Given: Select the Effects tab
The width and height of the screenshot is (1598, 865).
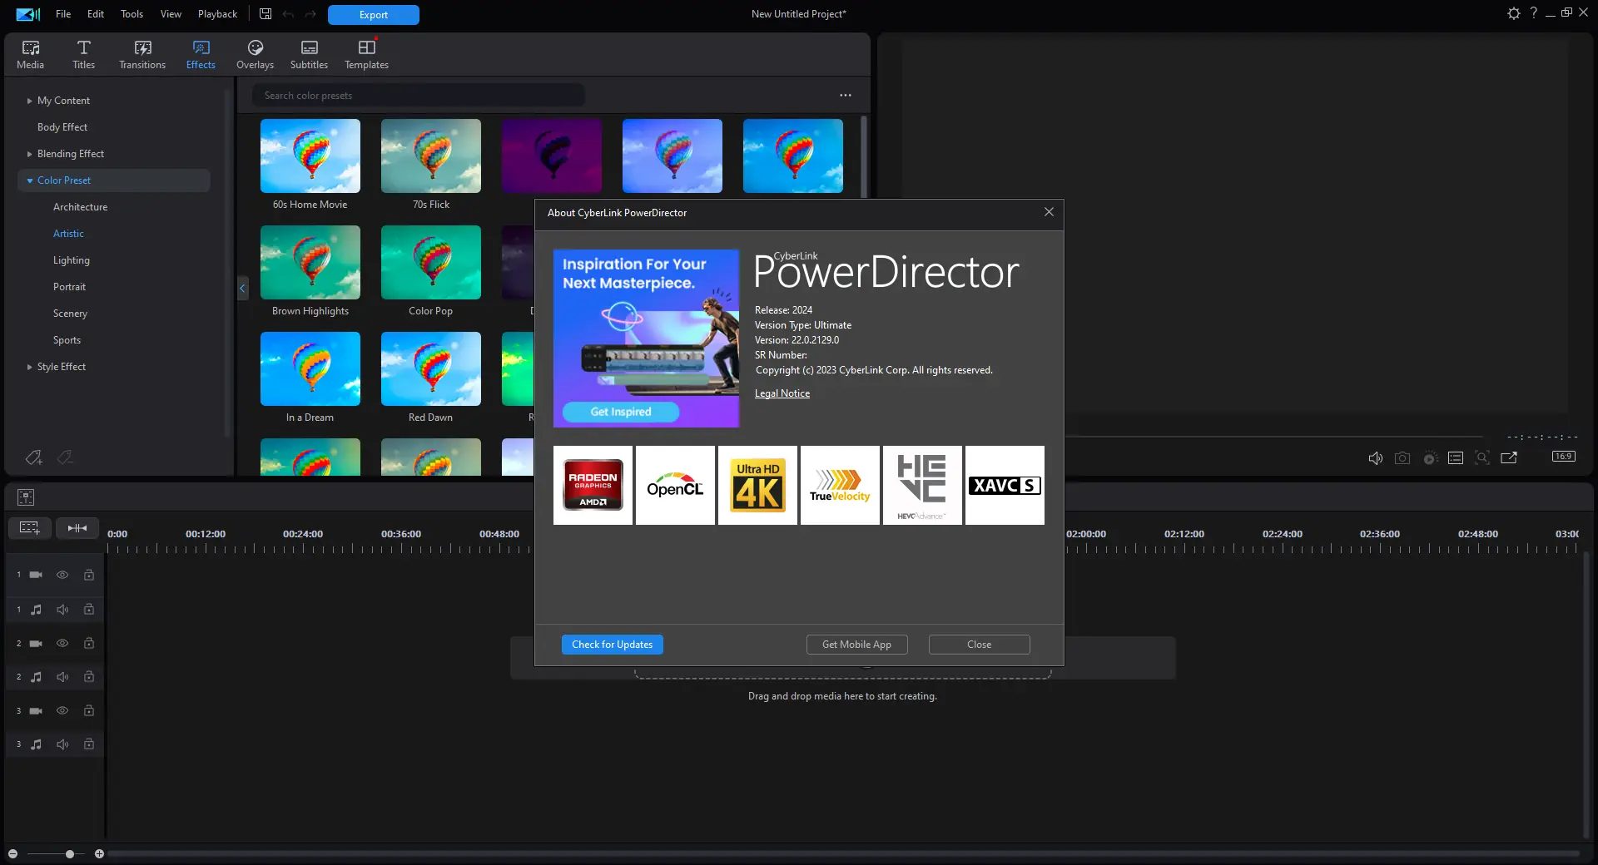Looking at the screenshot, I should click(x=201, y=55).
